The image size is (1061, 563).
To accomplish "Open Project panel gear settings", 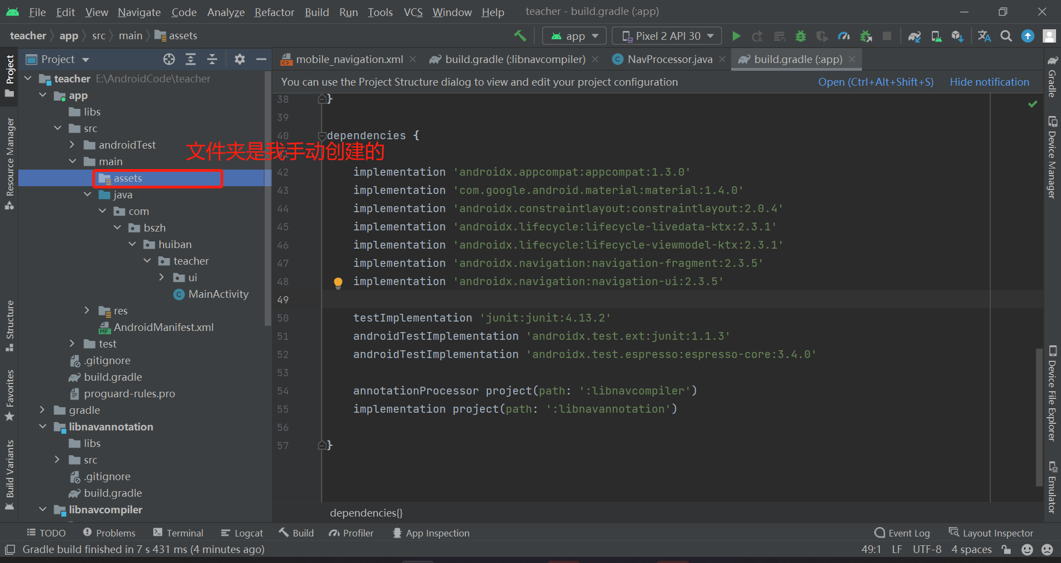I will tap(239, 59).
